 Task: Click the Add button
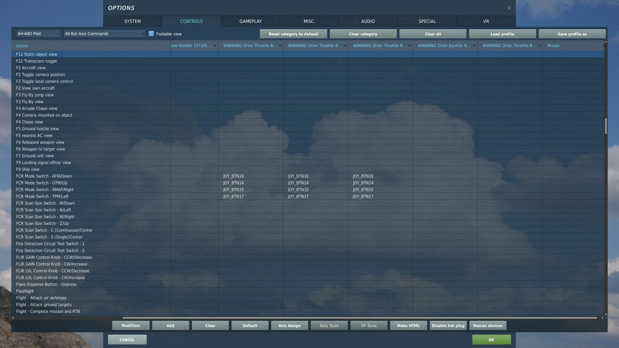[171, 326]
